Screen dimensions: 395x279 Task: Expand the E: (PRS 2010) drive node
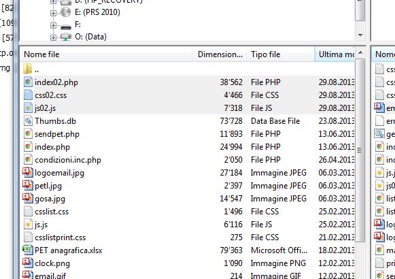53,13
